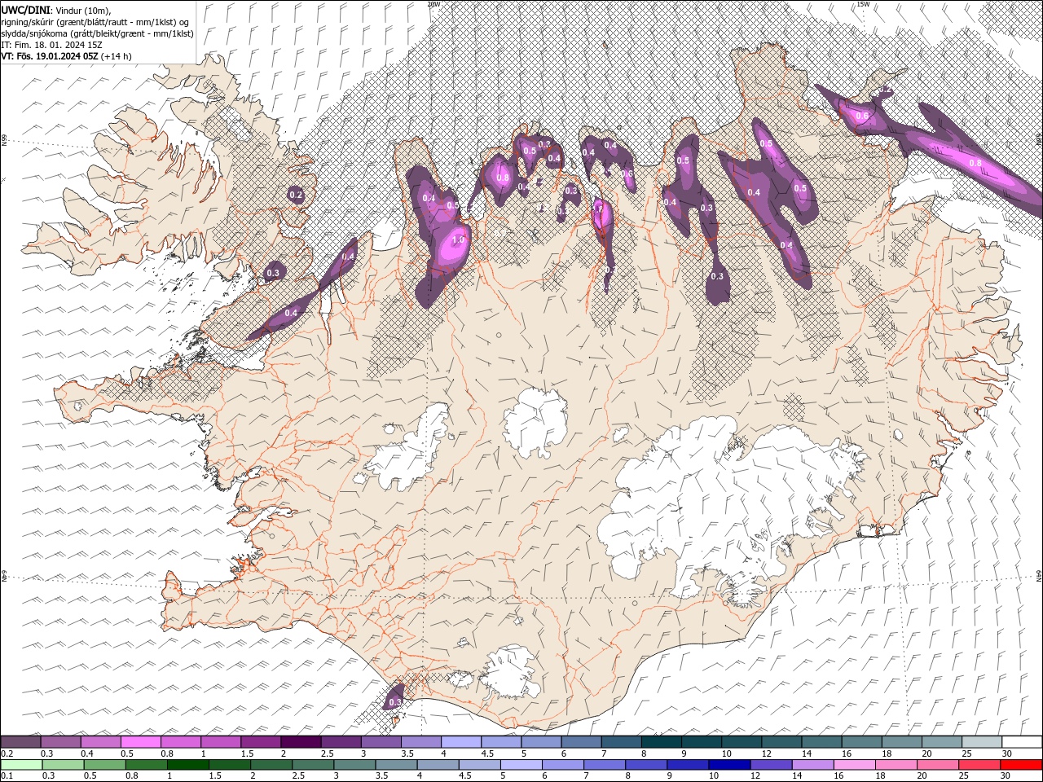Select the darkest green bottom-row swatch between 1 and 1.5
This screenshot has width=1043, height=782.
pos(189,765)
